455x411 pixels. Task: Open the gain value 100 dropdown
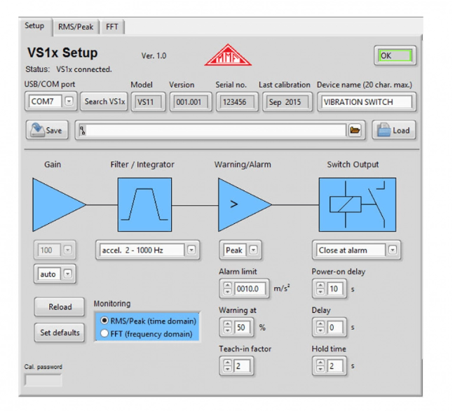click(x=67, y=250)
